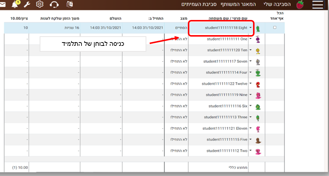Click the avatar of student Ten
The image size is (329, 176).
(258, 50)
